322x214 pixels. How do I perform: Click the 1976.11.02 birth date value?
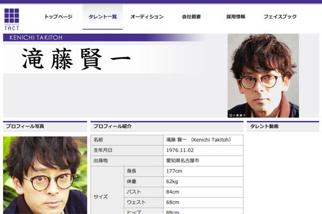point(180,150)
